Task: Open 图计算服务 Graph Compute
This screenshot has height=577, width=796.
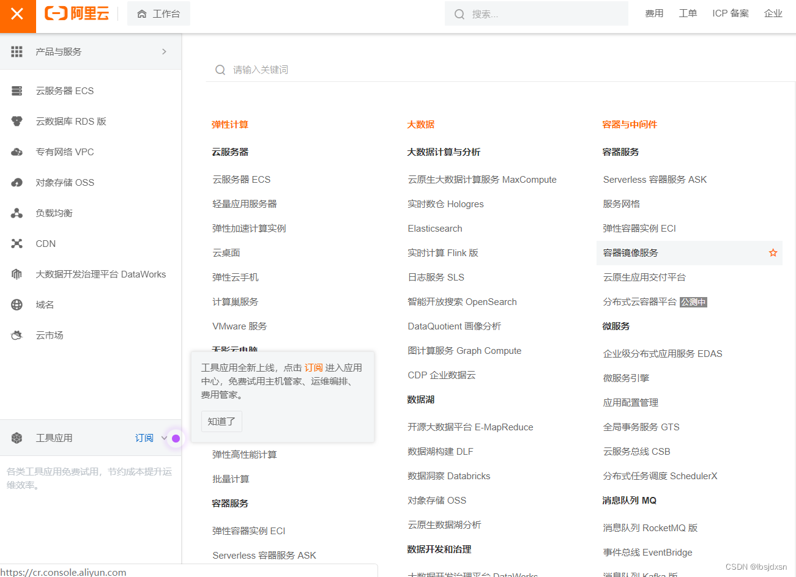Action: click(x=465, y=351)
